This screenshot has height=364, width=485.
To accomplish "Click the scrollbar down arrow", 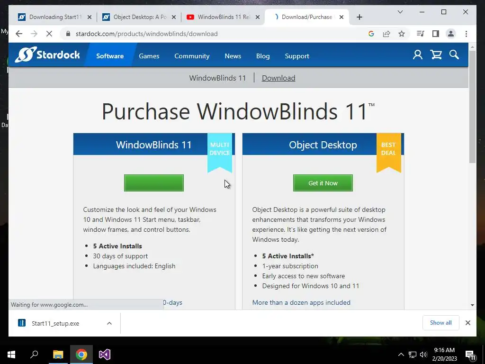I will coord(472,305).
